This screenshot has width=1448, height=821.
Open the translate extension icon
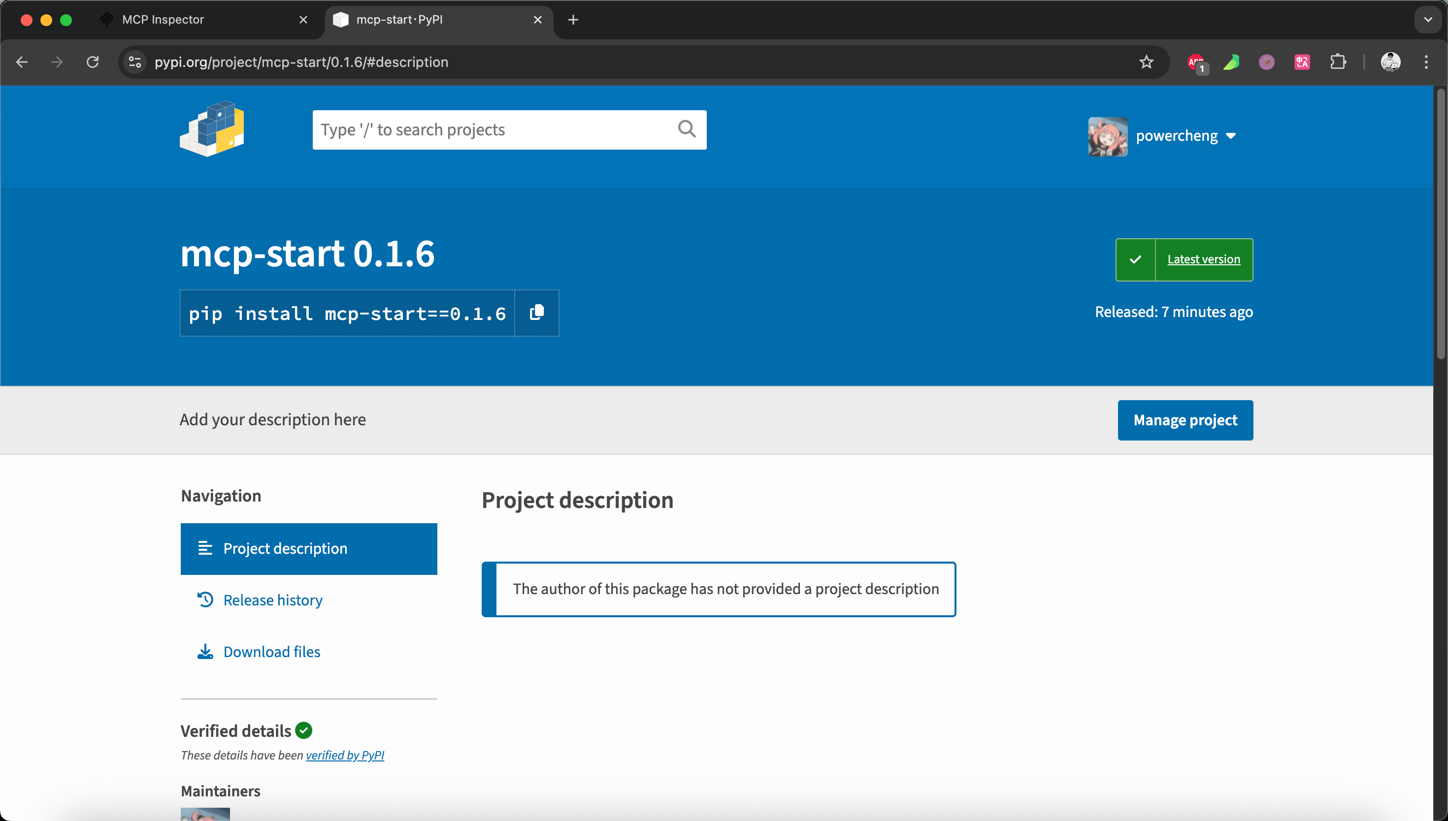click(1302, 62)
